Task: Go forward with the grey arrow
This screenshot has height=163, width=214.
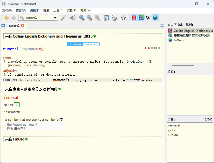Action: point(14,18)
